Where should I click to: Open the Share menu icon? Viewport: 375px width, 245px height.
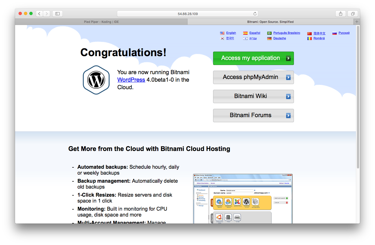[341, 14]
